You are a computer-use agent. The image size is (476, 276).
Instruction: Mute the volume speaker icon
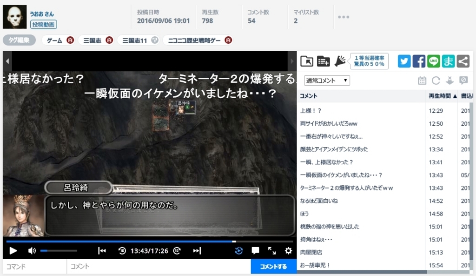[x=32, y=251]
